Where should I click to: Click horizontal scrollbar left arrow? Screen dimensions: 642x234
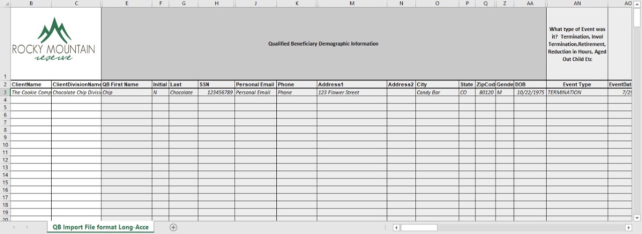click(x=396, y=228)
